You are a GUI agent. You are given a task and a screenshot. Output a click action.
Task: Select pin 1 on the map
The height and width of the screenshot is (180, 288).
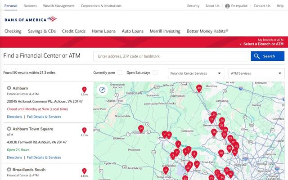(178, 144)
